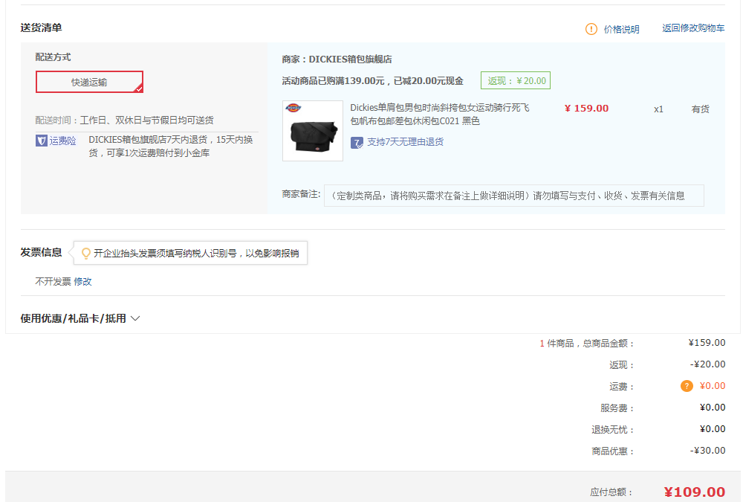Click the 配送时间 delivery time text
This screenshot has width=743, height=502.
pos(124,120)
